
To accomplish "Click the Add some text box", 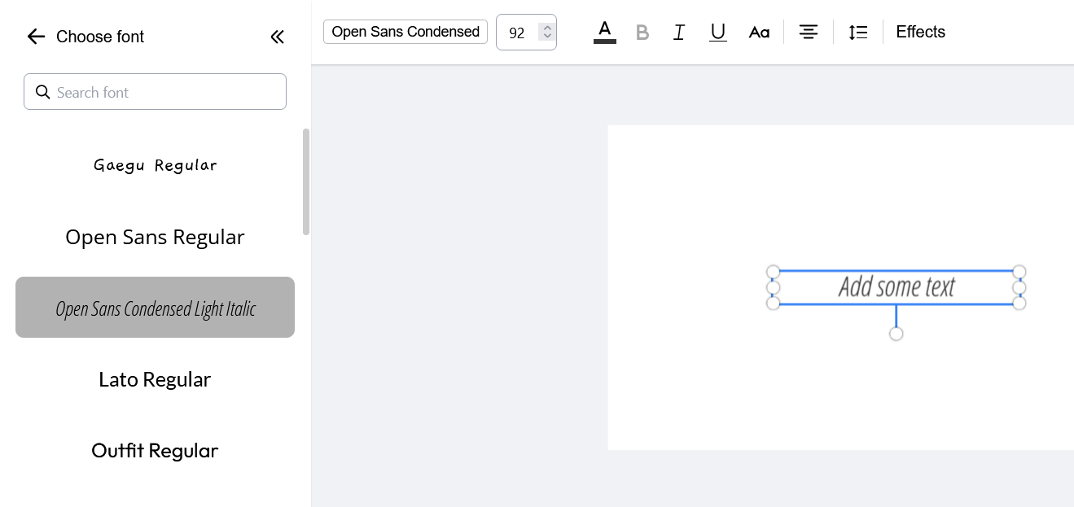I will coord(896,287).
